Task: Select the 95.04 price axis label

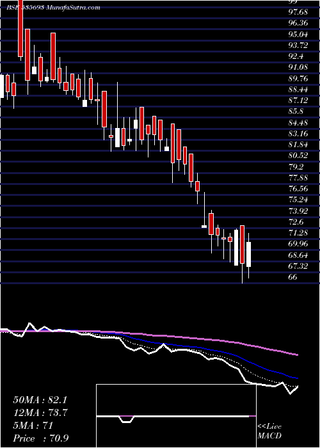Action: coord(298,35)
